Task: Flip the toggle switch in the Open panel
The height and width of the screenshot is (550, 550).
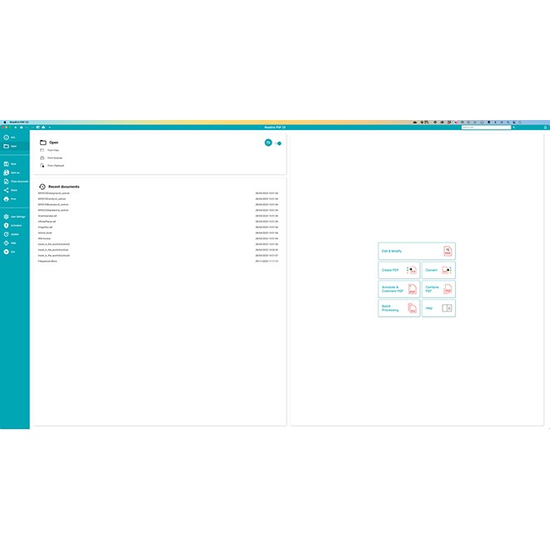Action: [278, 143]
